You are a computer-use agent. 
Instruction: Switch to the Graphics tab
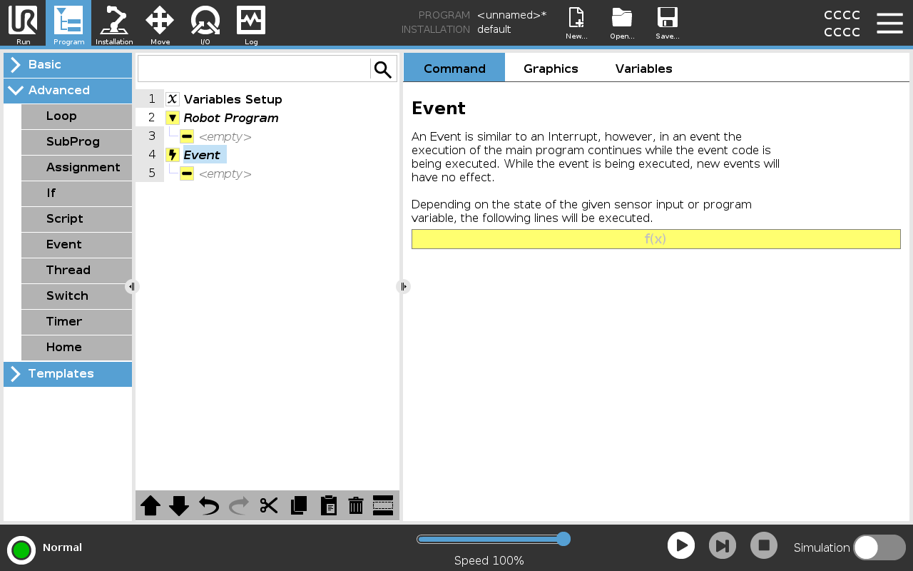pyautogui.click(x=551, y=69)
